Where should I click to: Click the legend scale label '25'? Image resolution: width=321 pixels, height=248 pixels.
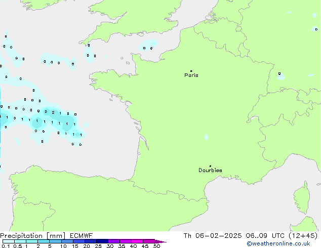pyautogui.click(x=98, y=246)
